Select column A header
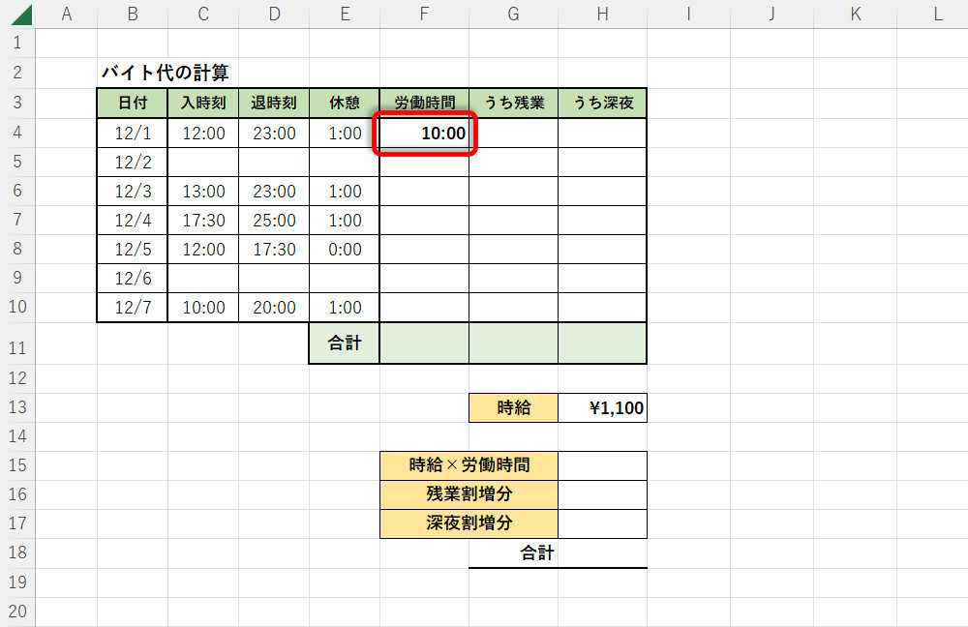The height and width of the screenshot is (627, 968). point(66,14)
